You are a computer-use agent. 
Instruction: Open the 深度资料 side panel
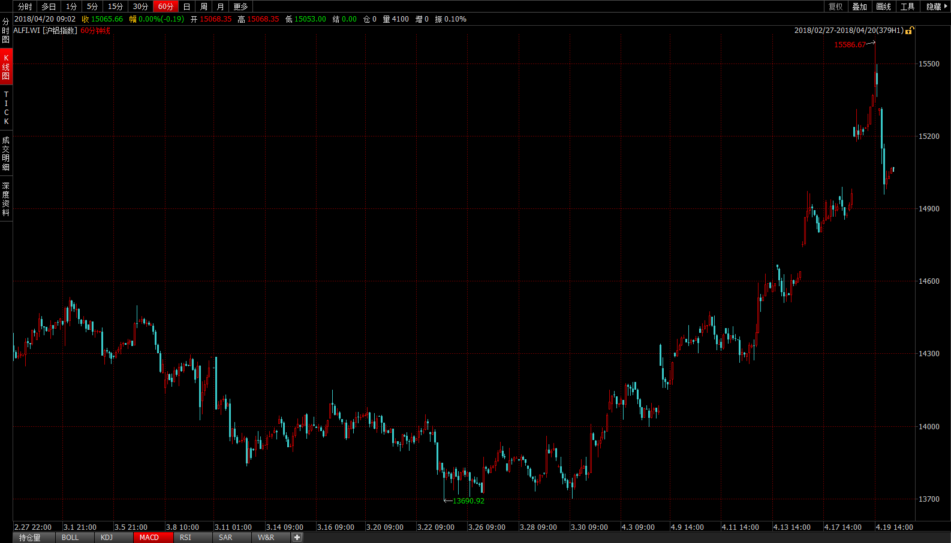tap(6, 199)
